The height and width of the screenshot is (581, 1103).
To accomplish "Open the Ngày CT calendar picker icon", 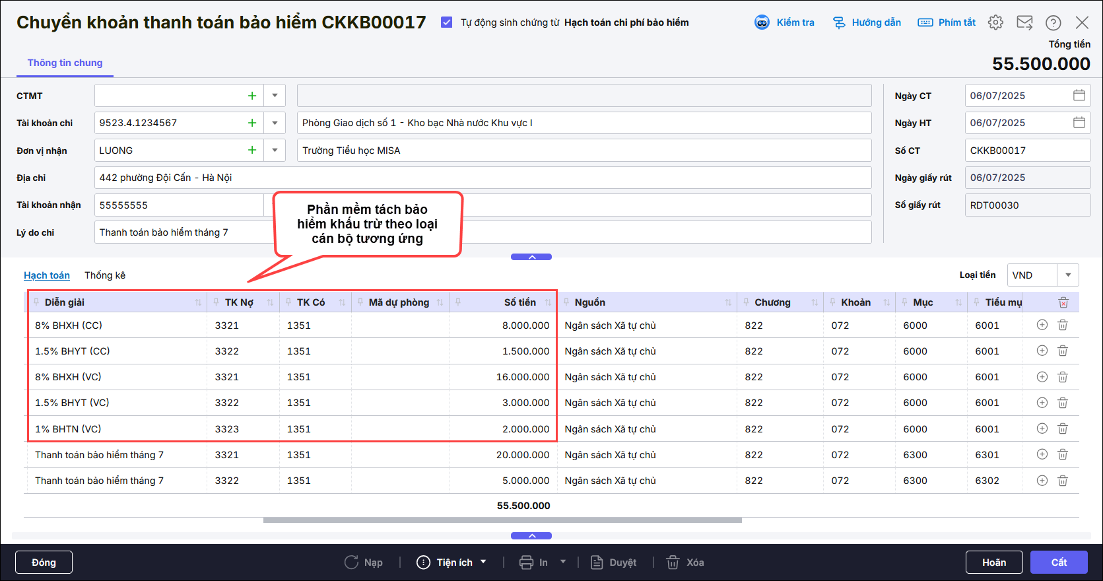I will tap(1079, 96).
